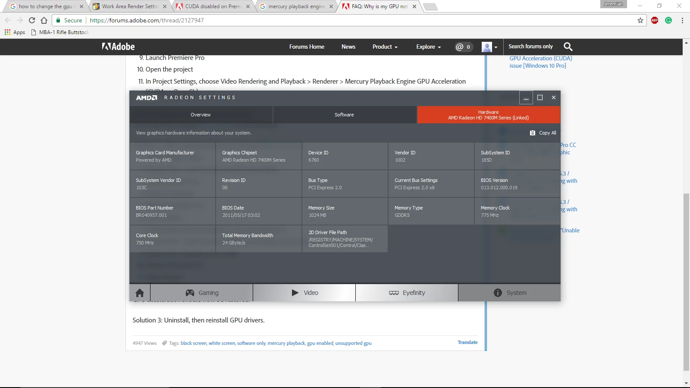Click the BIOS Version 013.012.000.019 cell

click(x=517, y=184)
